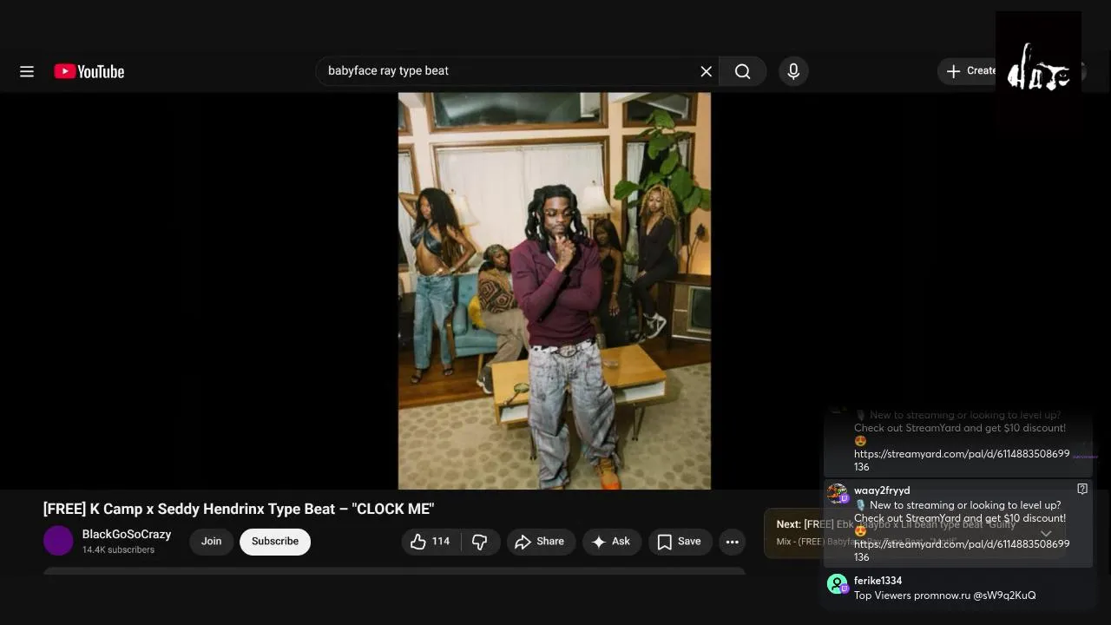Open the BlackGoSoCrazy channel avatar
This screenshot has width=1111, height=625.
58,541
